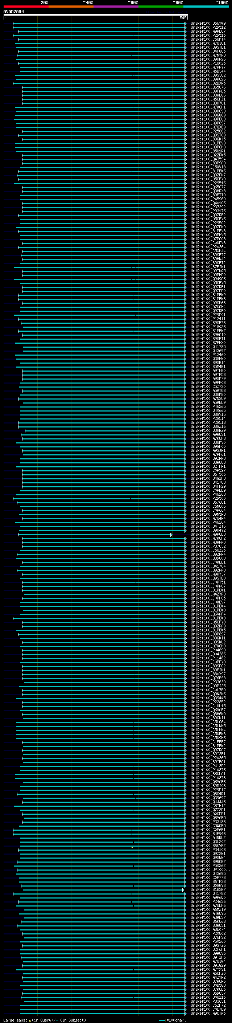Select hit label UniRef100_P33630
Viewport: 232px width, 1023px height.
click(x=208, y=682)
